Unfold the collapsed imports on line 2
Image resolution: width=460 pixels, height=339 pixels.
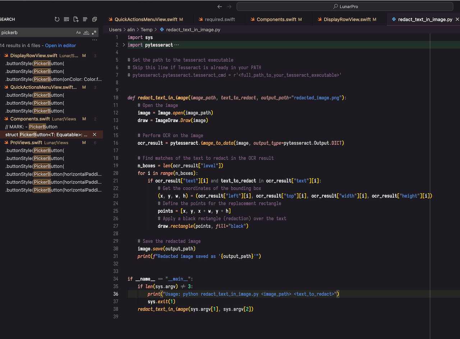click(124, 45)
